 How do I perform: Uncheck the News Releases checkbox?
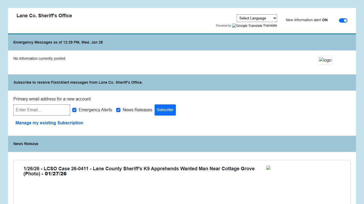coord(118,110)
